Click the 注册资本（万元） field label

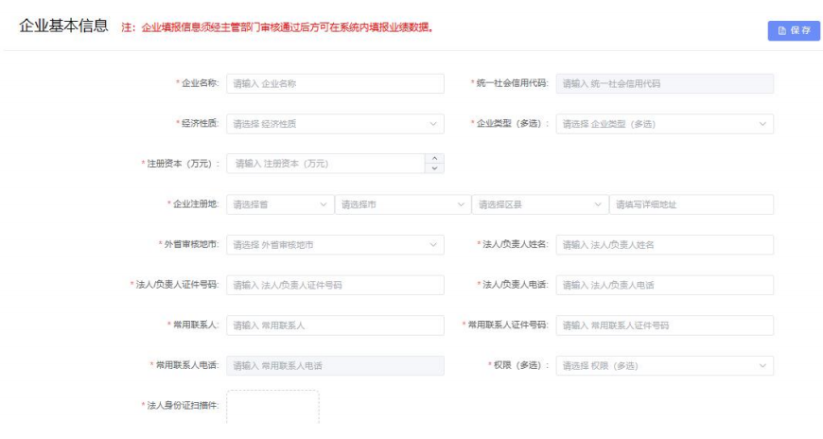click(x=180, y=164)
